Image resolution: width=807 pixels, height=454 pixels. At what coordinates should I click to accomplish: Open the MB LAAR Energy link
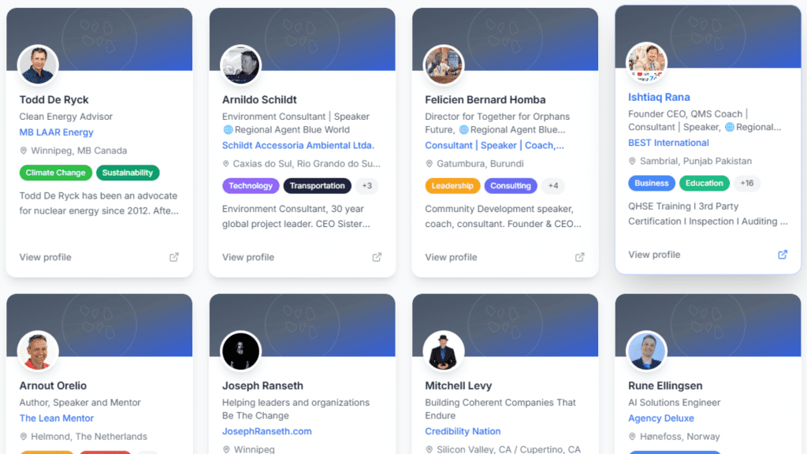[x=56, y=132]
